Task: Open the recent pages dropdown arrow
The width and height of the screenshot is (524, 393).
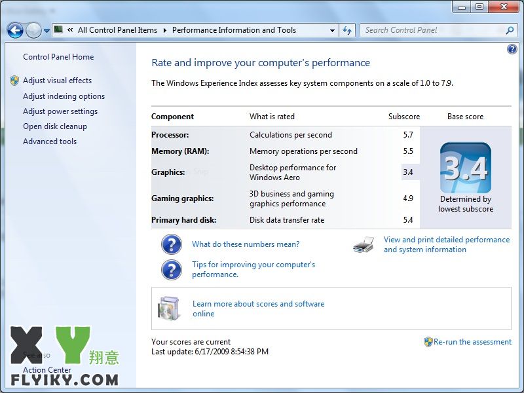Action: tap(47, 30)
